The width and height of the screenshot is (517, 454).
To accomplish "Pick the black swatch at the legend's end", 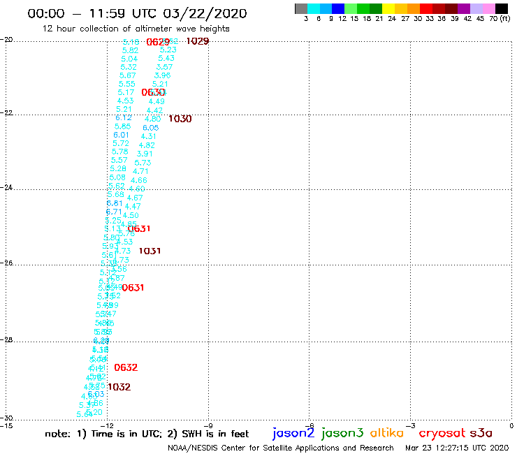I will click(x=502, y=8).
